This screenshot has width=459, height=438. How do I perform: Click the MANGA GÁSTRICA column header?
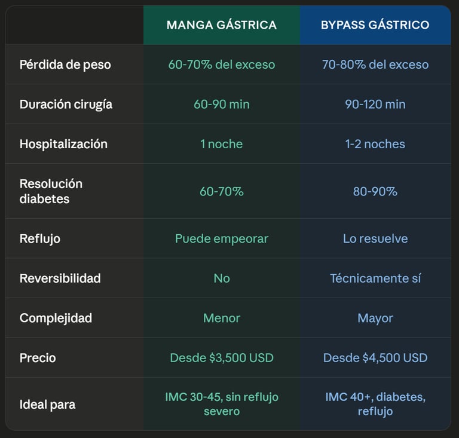pyautogui.click(x=221, y=25)
